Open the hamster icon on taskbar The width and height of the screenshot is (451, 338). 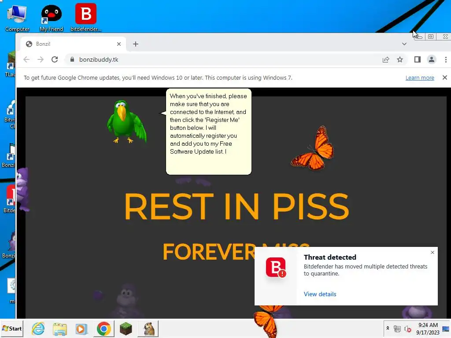point(149,328)
